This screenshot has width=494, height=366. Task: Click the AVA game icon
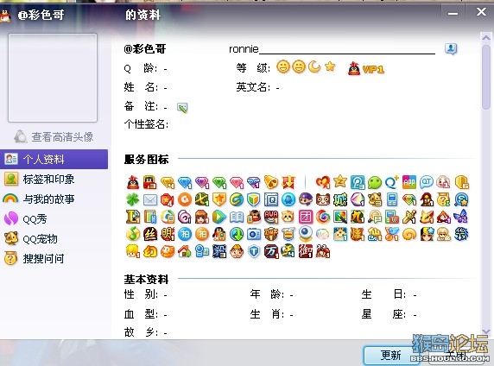(271, 217)
